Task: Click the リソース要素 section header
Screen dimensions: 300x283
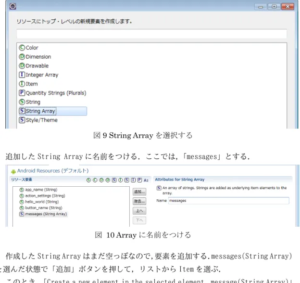Action: 22,180
